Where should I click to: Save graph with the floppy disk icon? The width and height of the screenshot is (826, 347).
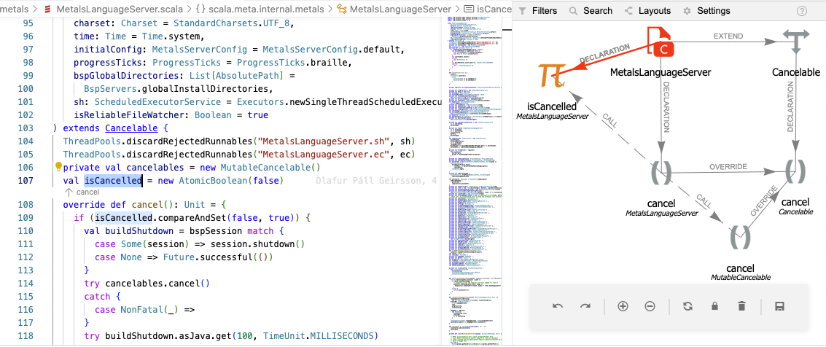(x=780, y=306)
